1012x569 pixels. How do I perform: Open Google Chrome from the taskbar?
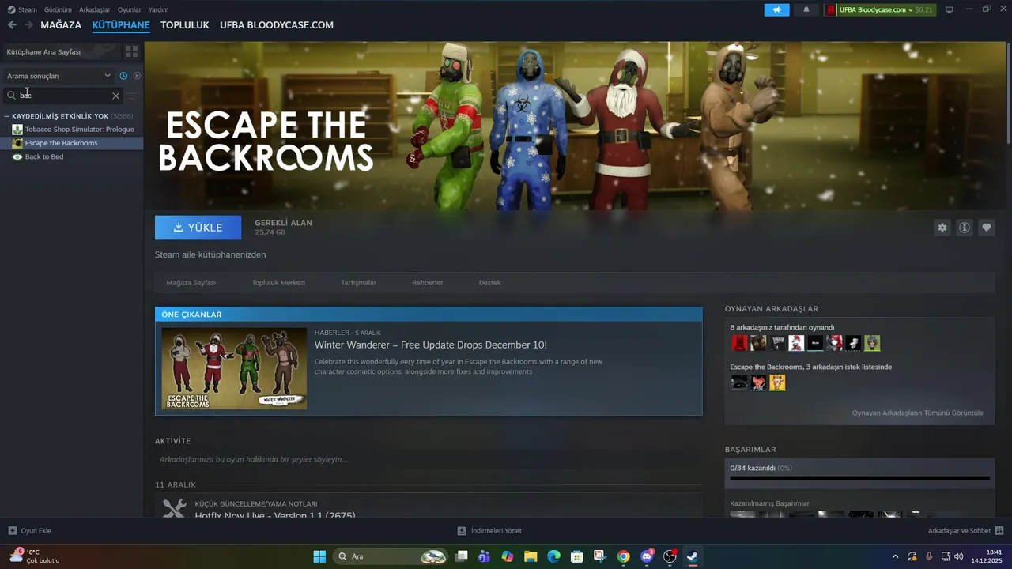tap(623, 556)
